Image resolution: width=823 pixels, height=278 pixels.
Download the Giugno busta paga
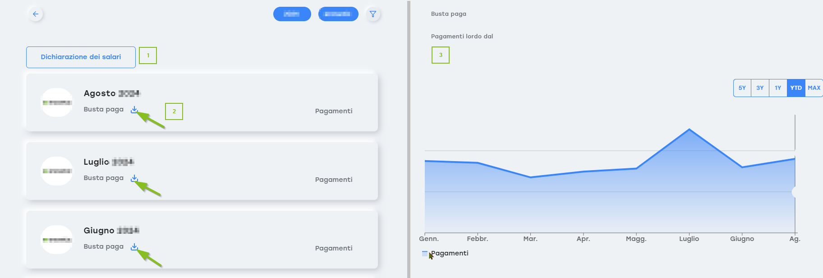pyautogui.click(x=134, y=247)
